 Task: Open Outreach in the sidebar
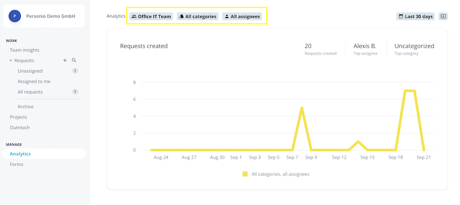coord(20,128)
